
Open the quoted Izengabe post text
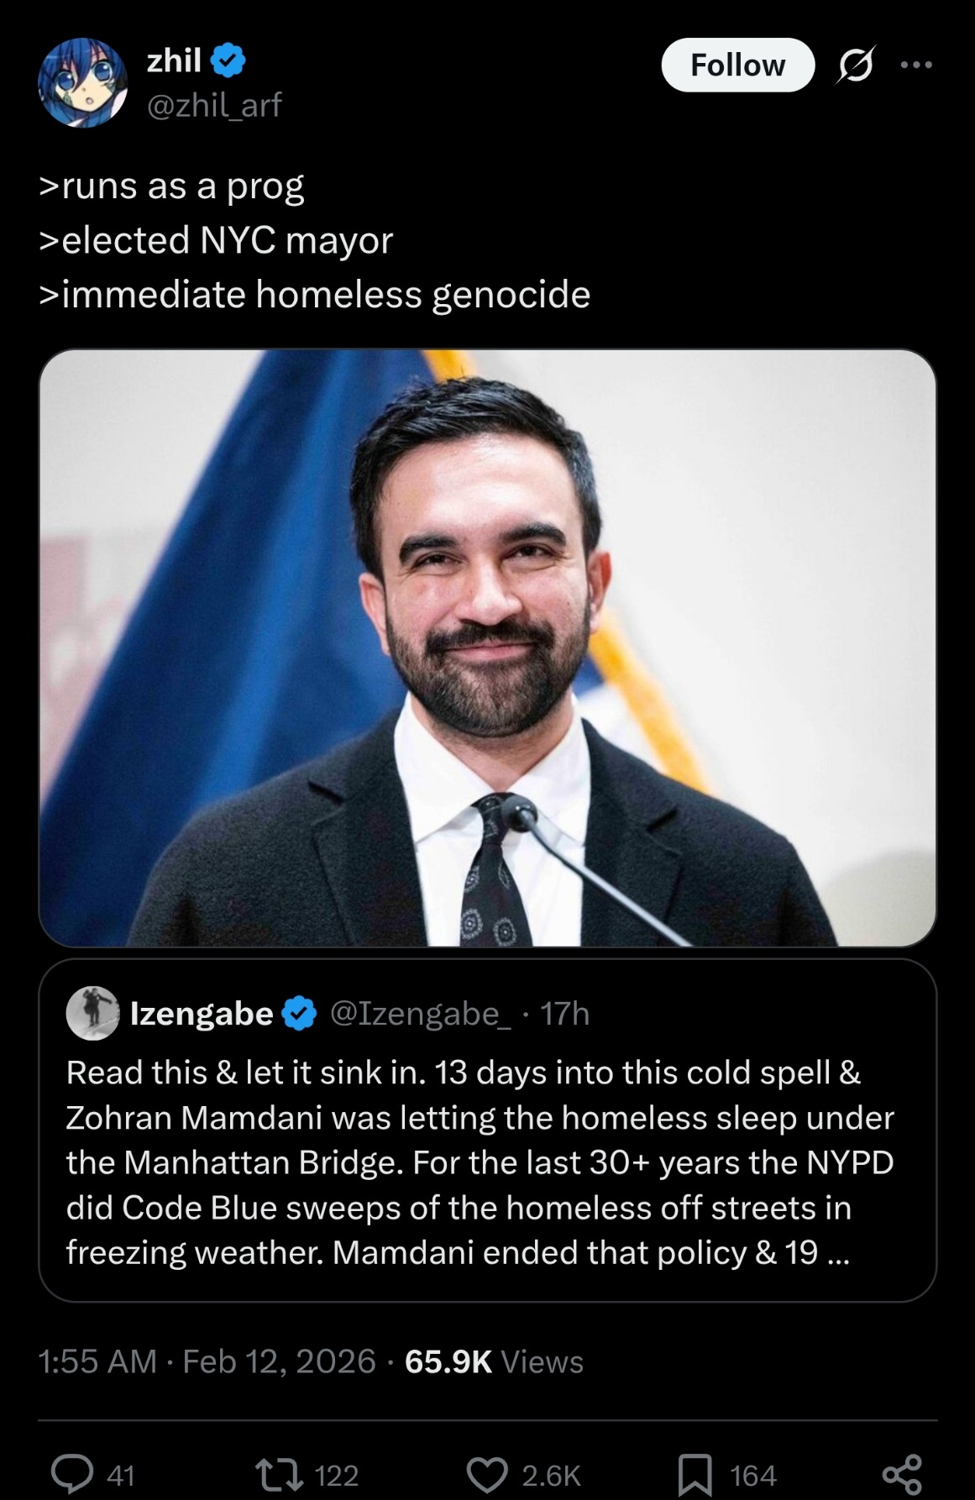(479, 1162)
